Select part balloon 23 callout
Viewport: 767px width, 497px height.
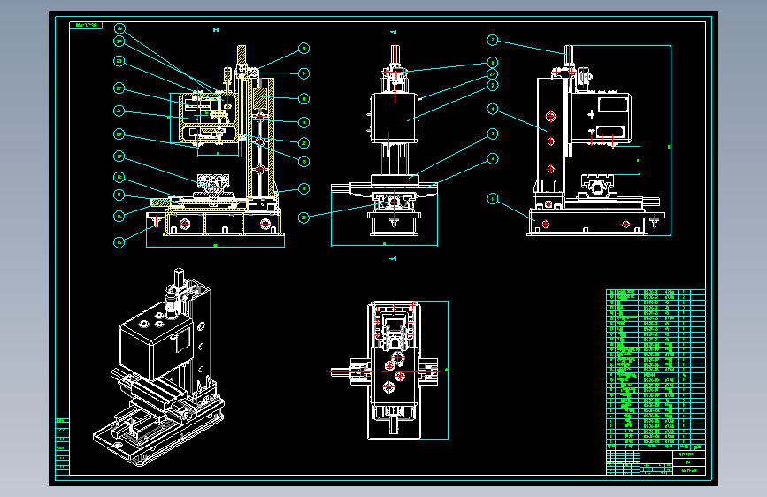click(x=119, y=61)
